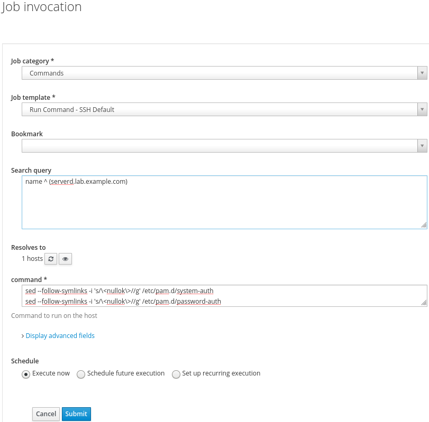The image size is (429, 422).
Task: Click the eye icon to preview hosts
Action: (65, 259)
